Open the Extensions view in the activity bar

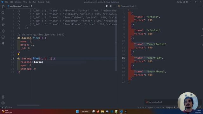3,31
